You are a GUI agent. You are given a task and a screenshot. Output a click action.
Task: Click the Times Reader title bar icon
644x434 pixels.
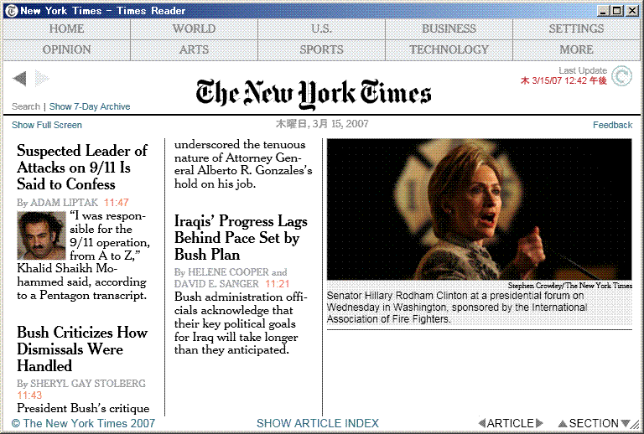pos(11,11)
